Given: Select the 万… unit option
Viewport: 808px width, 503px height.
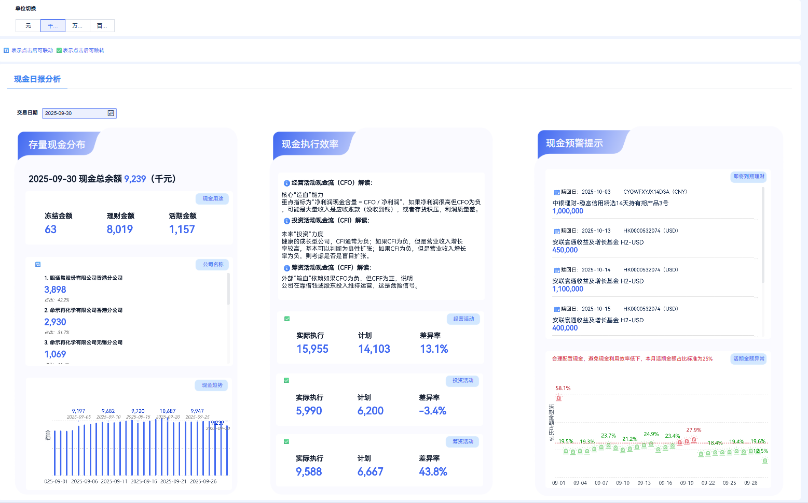Looking at the screenshot, I should pyautogui.click(x=77, y=26).
